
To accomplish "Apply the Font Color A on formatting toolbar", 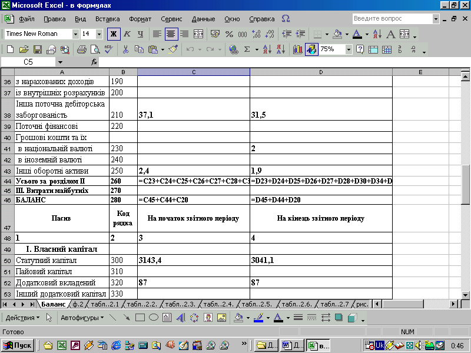I will coord(357,34).
